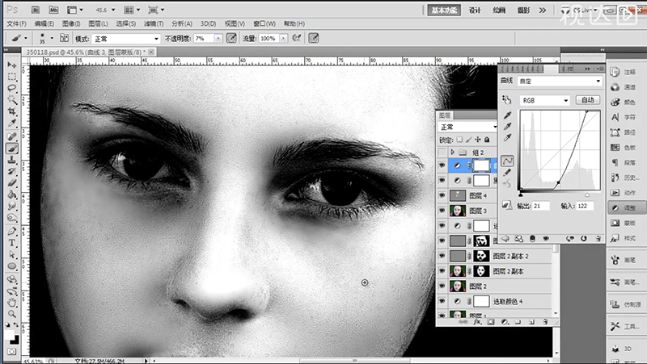Select the Hand tool
Viewport: 647px width, 364px height.
click(11, 303)
